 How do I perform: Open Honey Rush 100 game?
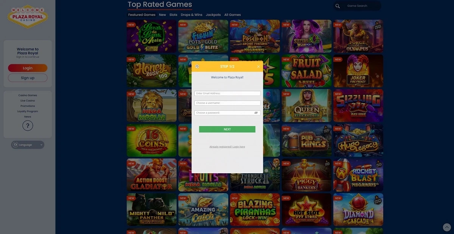[152, 71]
